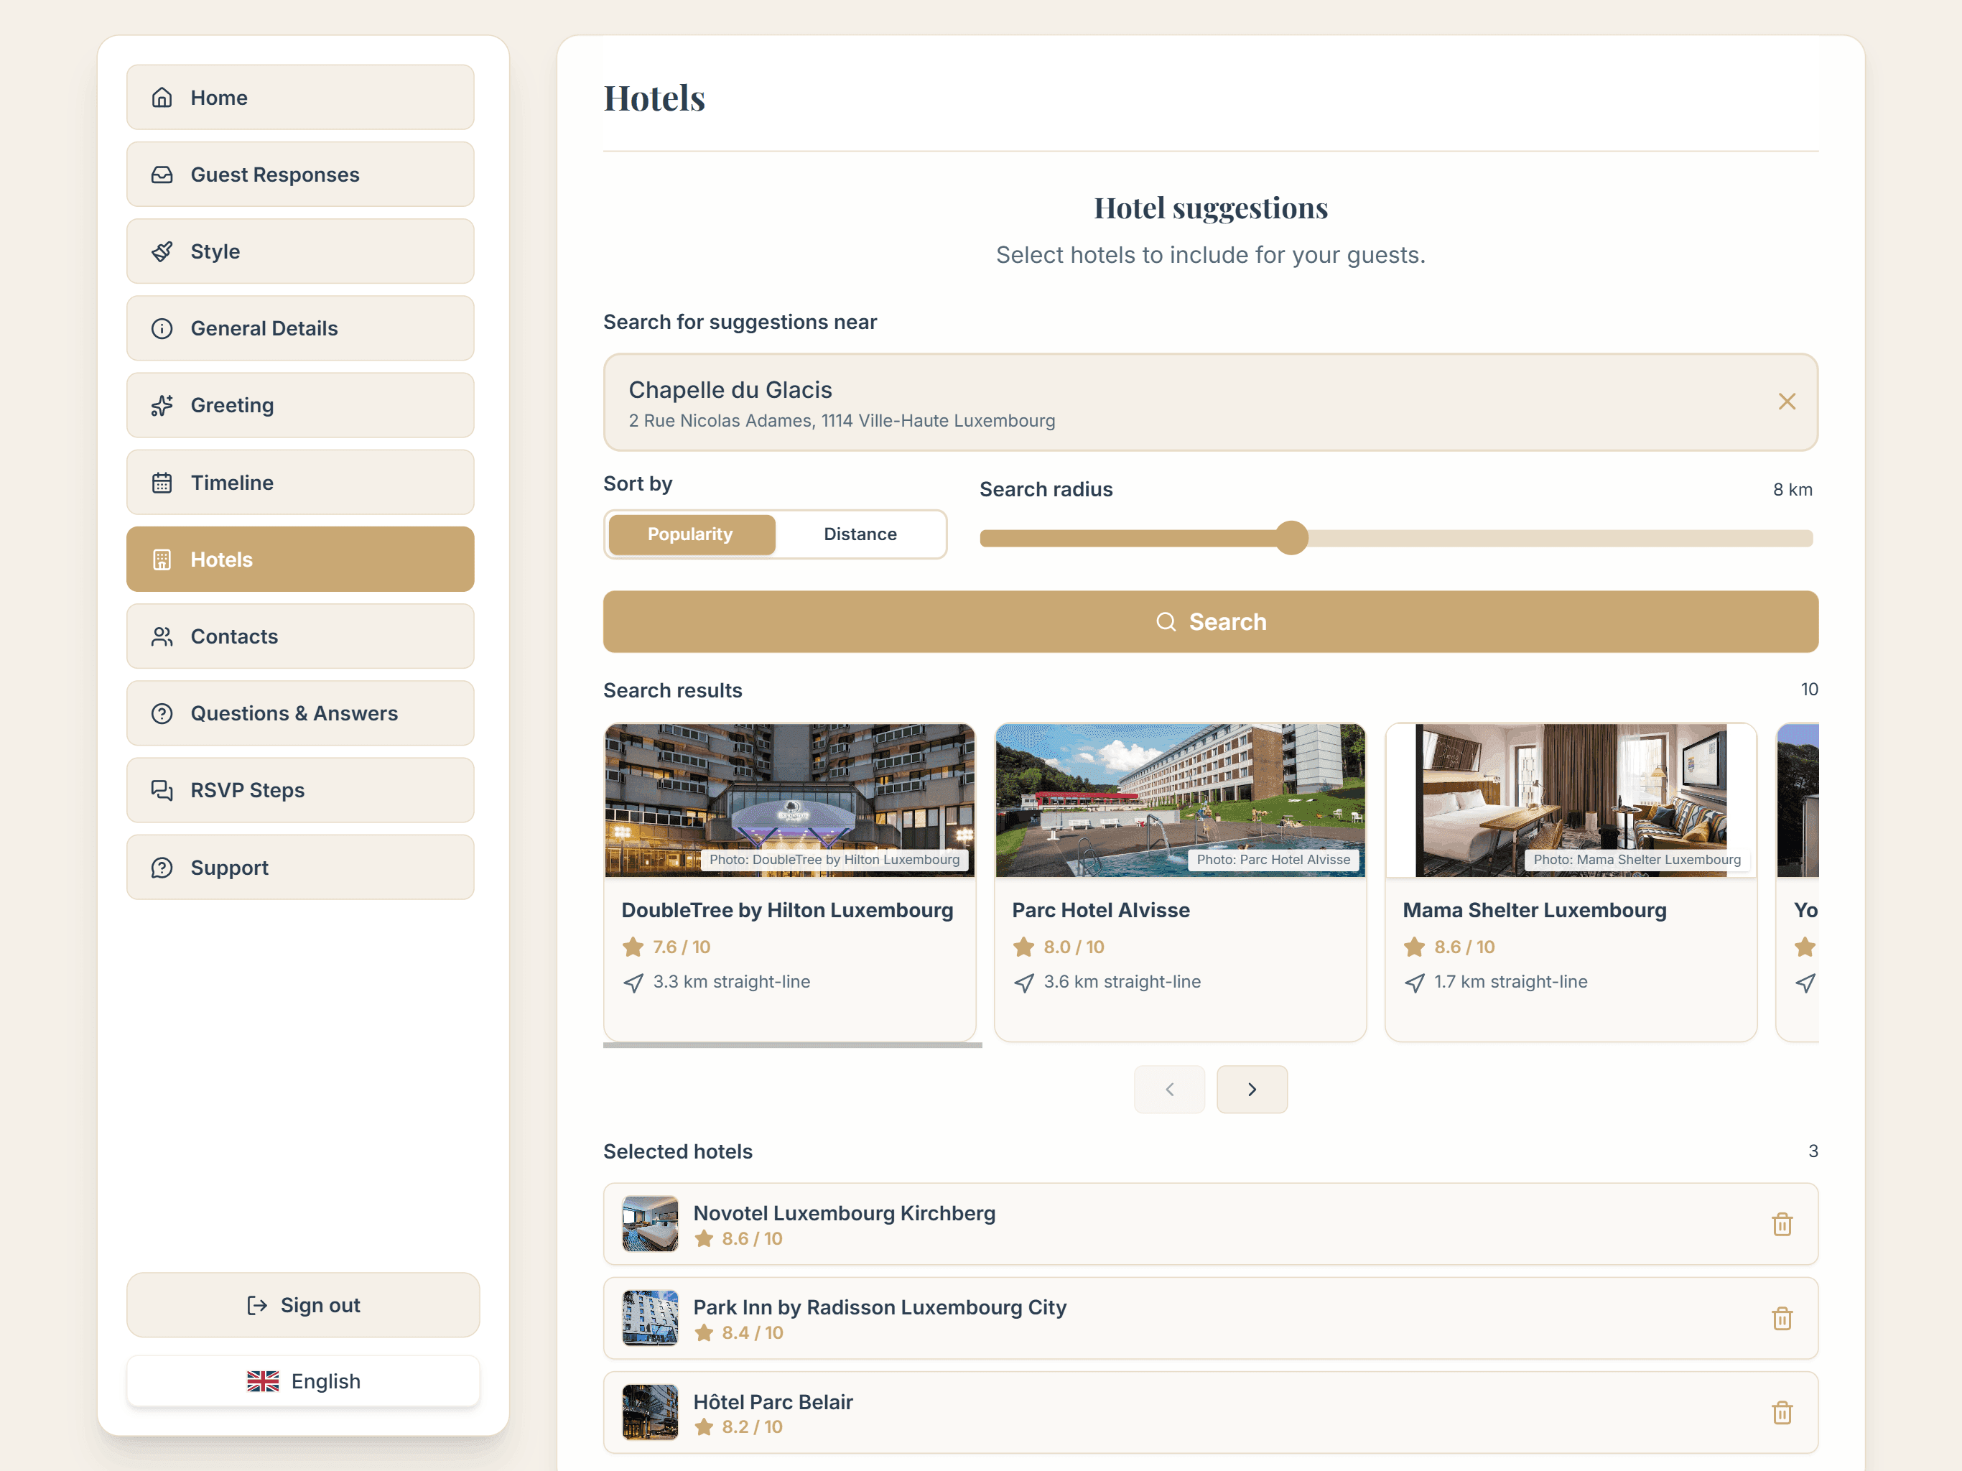Click the UK flag icon
Image resolution: width=1962 pixels, height=1471 pixels.
click(x=263, y=1381)
